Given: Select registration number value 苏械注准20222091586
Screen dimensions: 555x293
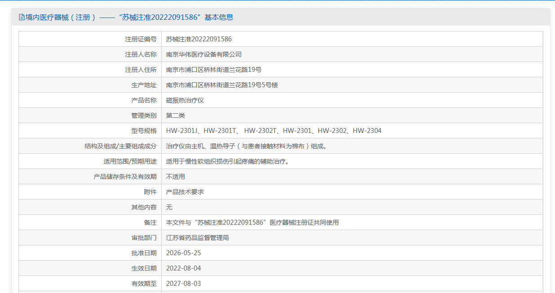Looking at the screenshot, I should (x=199, y=39).
